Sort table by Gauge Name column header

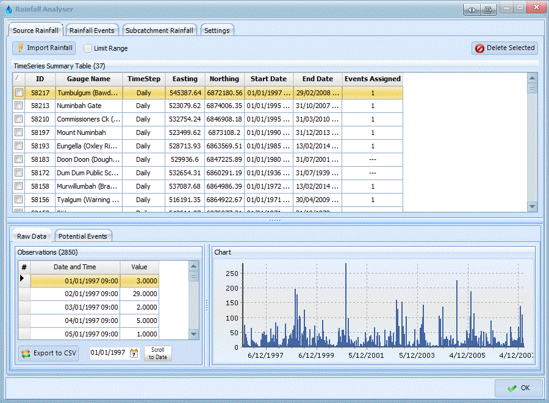pos(88,79)
